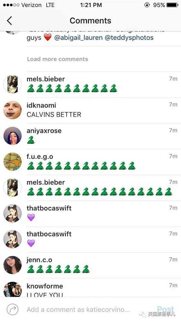Open the @teddysphotos mention

[x=129, y=38]
